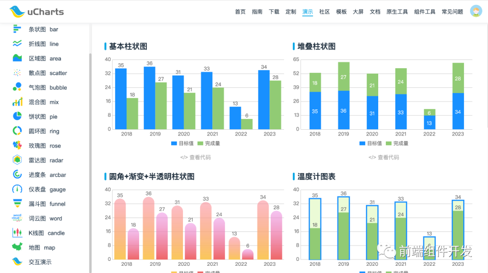Click 2021 pink bar labeled 24 in gradient chart
This screenshot has width=488, height=273.
[x=219, y=239]
